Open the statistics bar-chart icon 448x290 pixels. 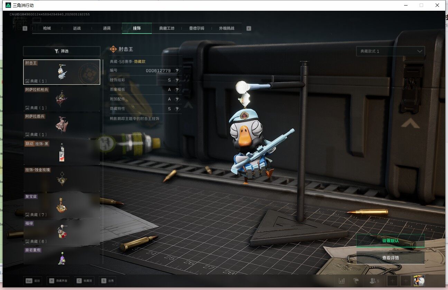click(x=342, y=281)
